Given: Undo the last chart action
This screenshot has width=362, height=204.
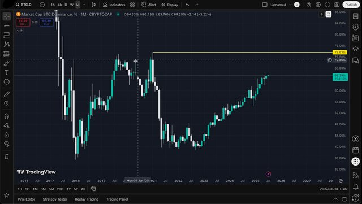Looking at the screenshot, I should pyautogui.click(x=187, y=5).
